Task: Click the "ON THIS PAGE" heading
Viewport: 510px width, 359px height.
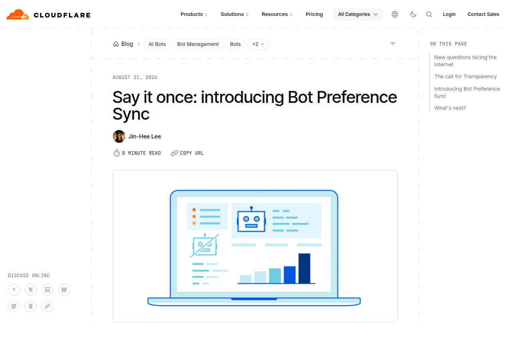Action: pos(448,44)
